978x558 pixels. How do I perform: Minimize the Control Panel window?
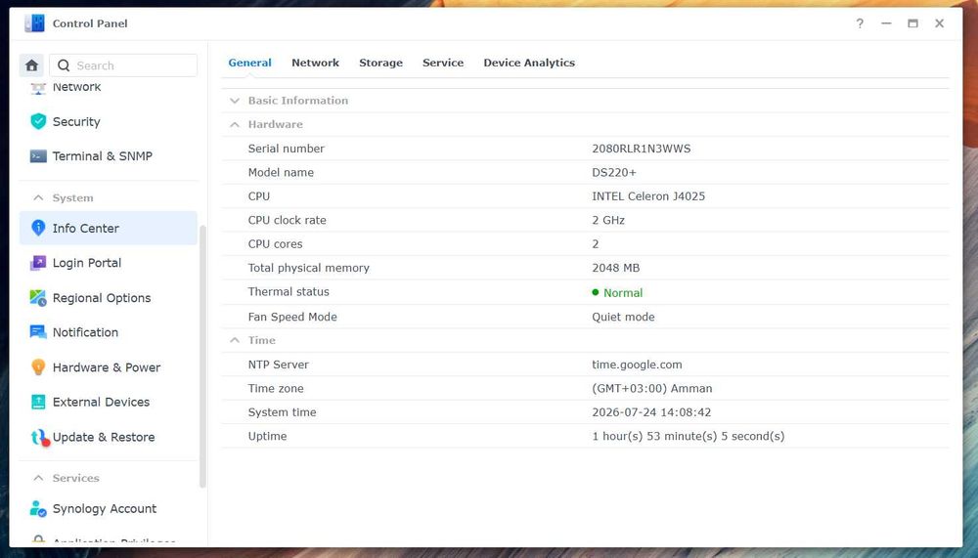886,23
